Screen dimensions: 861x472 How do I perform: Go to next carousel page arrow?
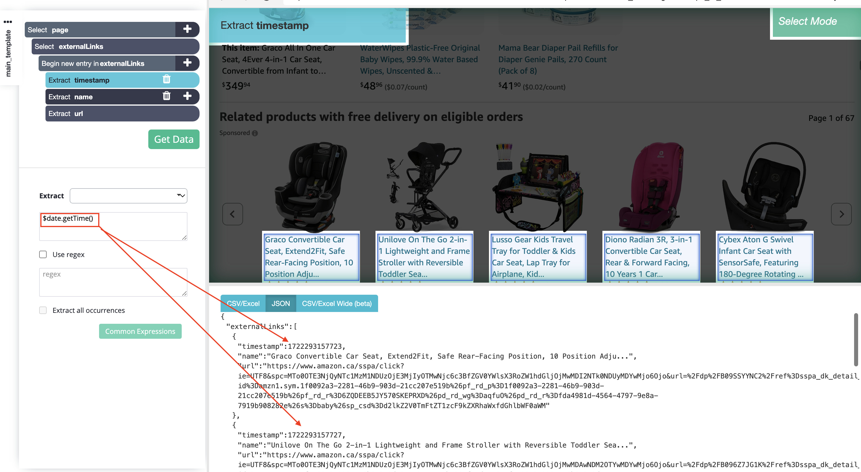(841, 214)
